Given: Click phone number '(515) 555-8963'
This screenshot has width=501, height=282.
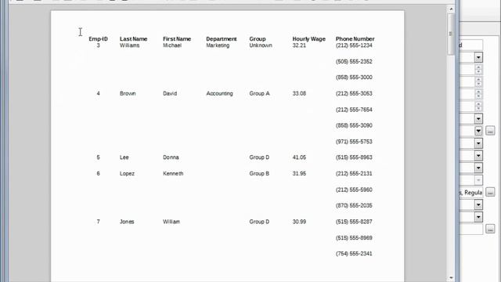Looking at the screenshot, I should [x=354, y=157].
